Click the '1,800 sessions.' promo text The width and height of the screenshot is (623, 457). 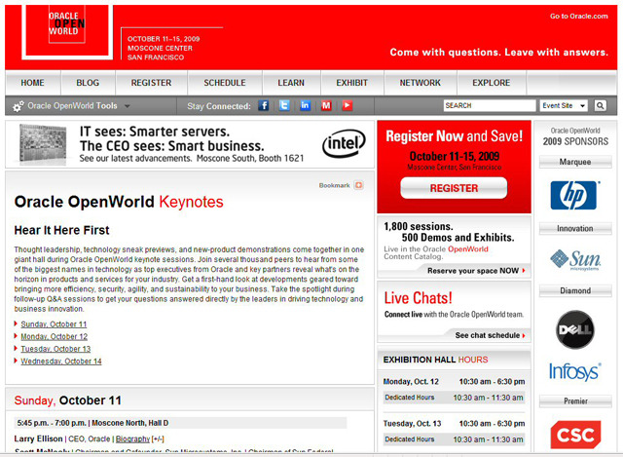419,226
